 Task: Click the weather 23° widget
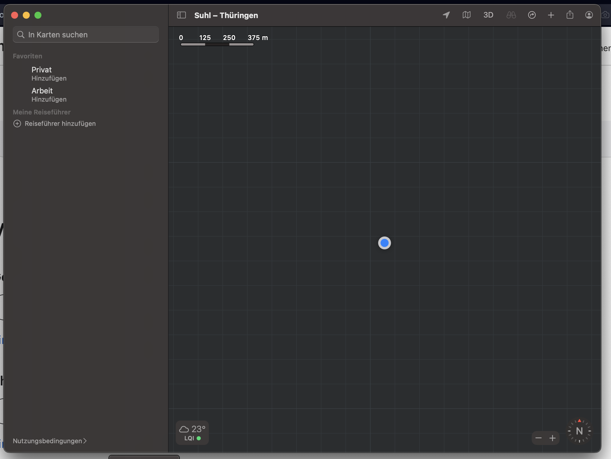tap(192, 433)
